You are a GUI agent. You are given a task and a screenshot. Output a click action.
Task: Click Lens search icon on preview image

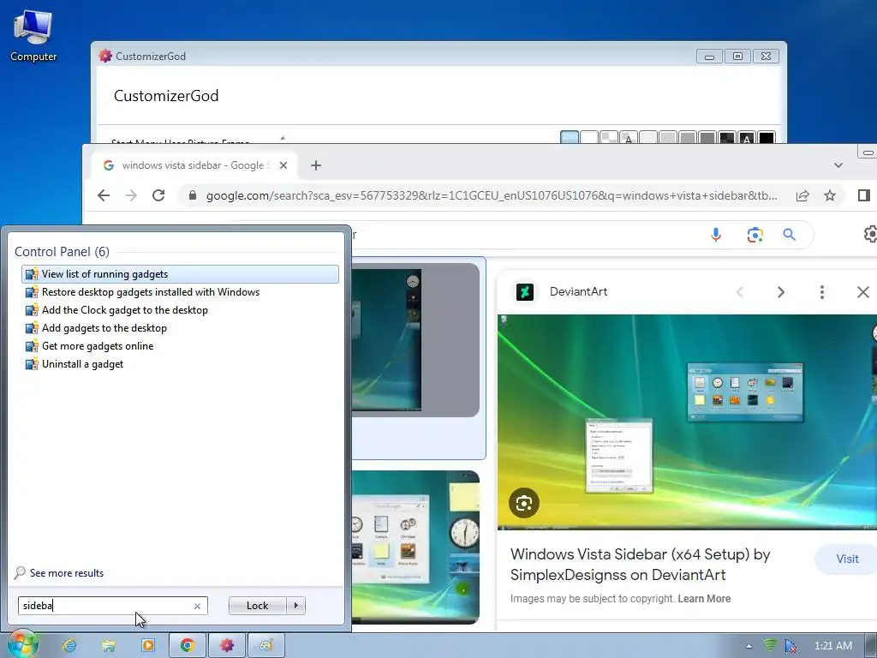click(524, 503)
